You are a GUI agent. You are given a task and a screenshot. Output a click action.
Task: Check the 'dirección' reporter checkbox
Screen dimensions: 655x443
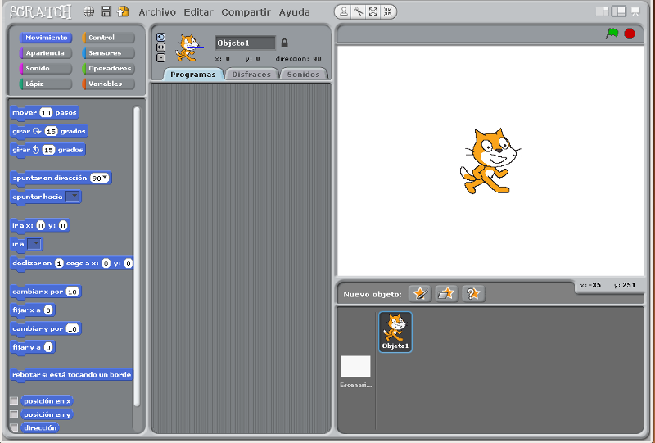coord(14,427)
